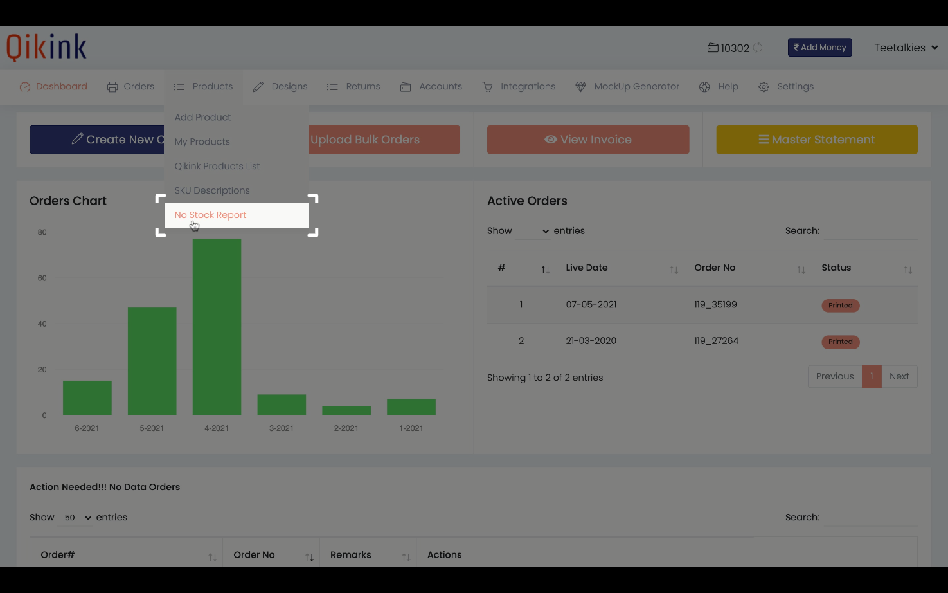Toggle sorting on the Status column

(907, 269)
